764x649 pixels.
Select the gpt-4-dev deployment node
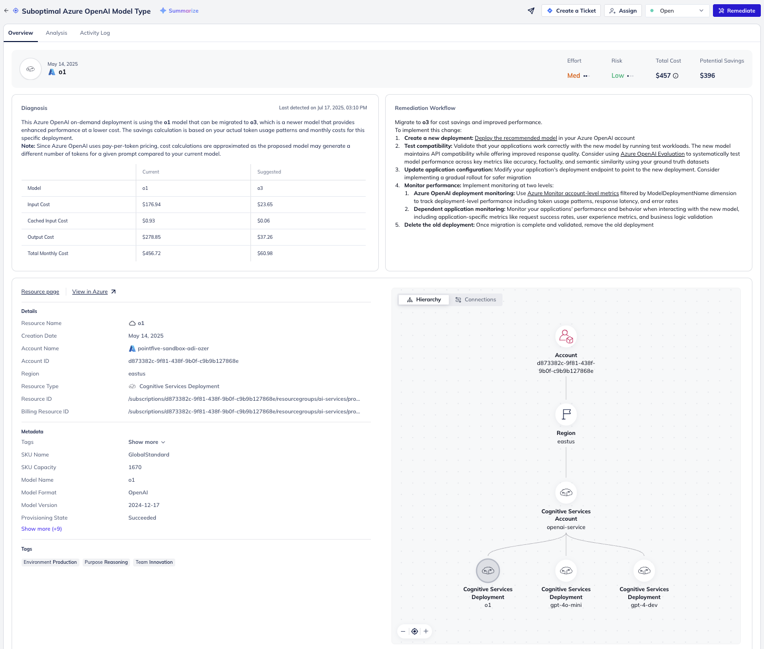point(644,571)
